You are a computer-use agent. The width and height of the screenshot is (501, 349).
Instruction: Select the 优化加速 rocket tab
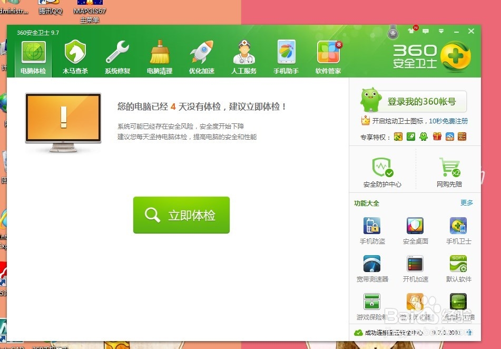[x=202, y=58]
